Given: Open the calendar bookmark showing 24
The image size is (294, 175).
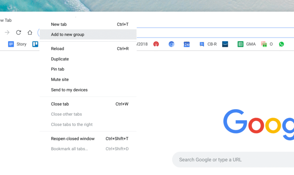Looking at the screenshot, I should click(x=187, y=44).
